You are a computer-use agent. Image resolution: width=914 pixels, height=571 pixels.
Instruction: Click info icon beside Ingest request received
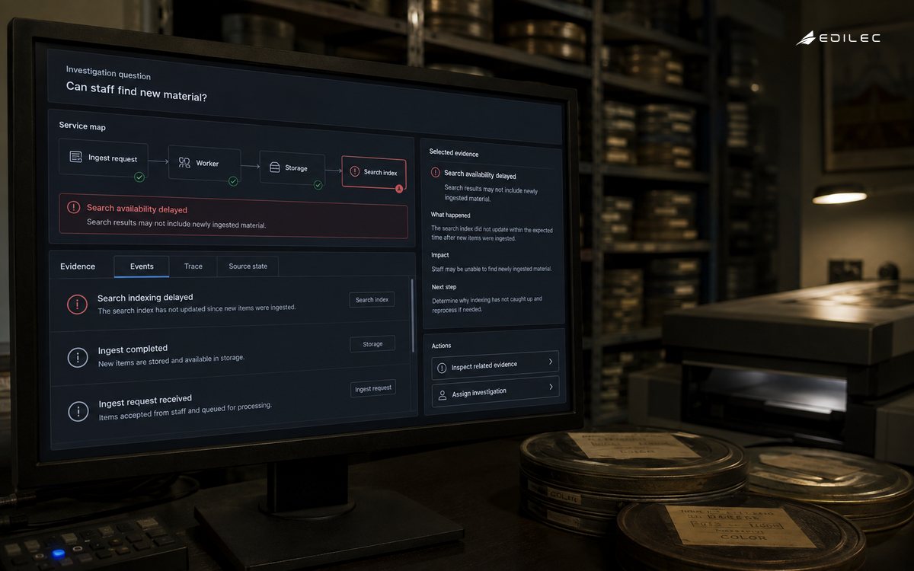[x=78, y=411]
